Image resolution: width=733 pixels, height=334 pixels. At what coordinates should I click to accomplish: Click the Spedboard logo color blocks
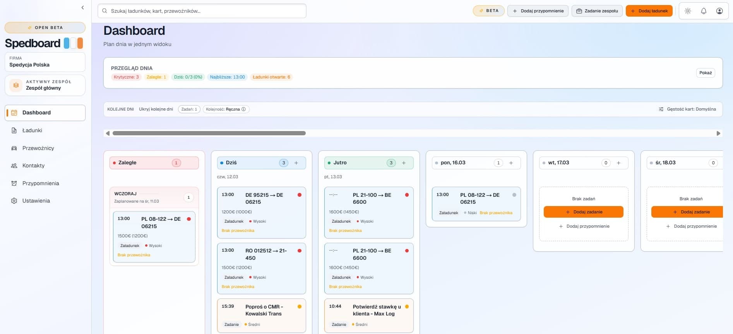click(74, 43)
